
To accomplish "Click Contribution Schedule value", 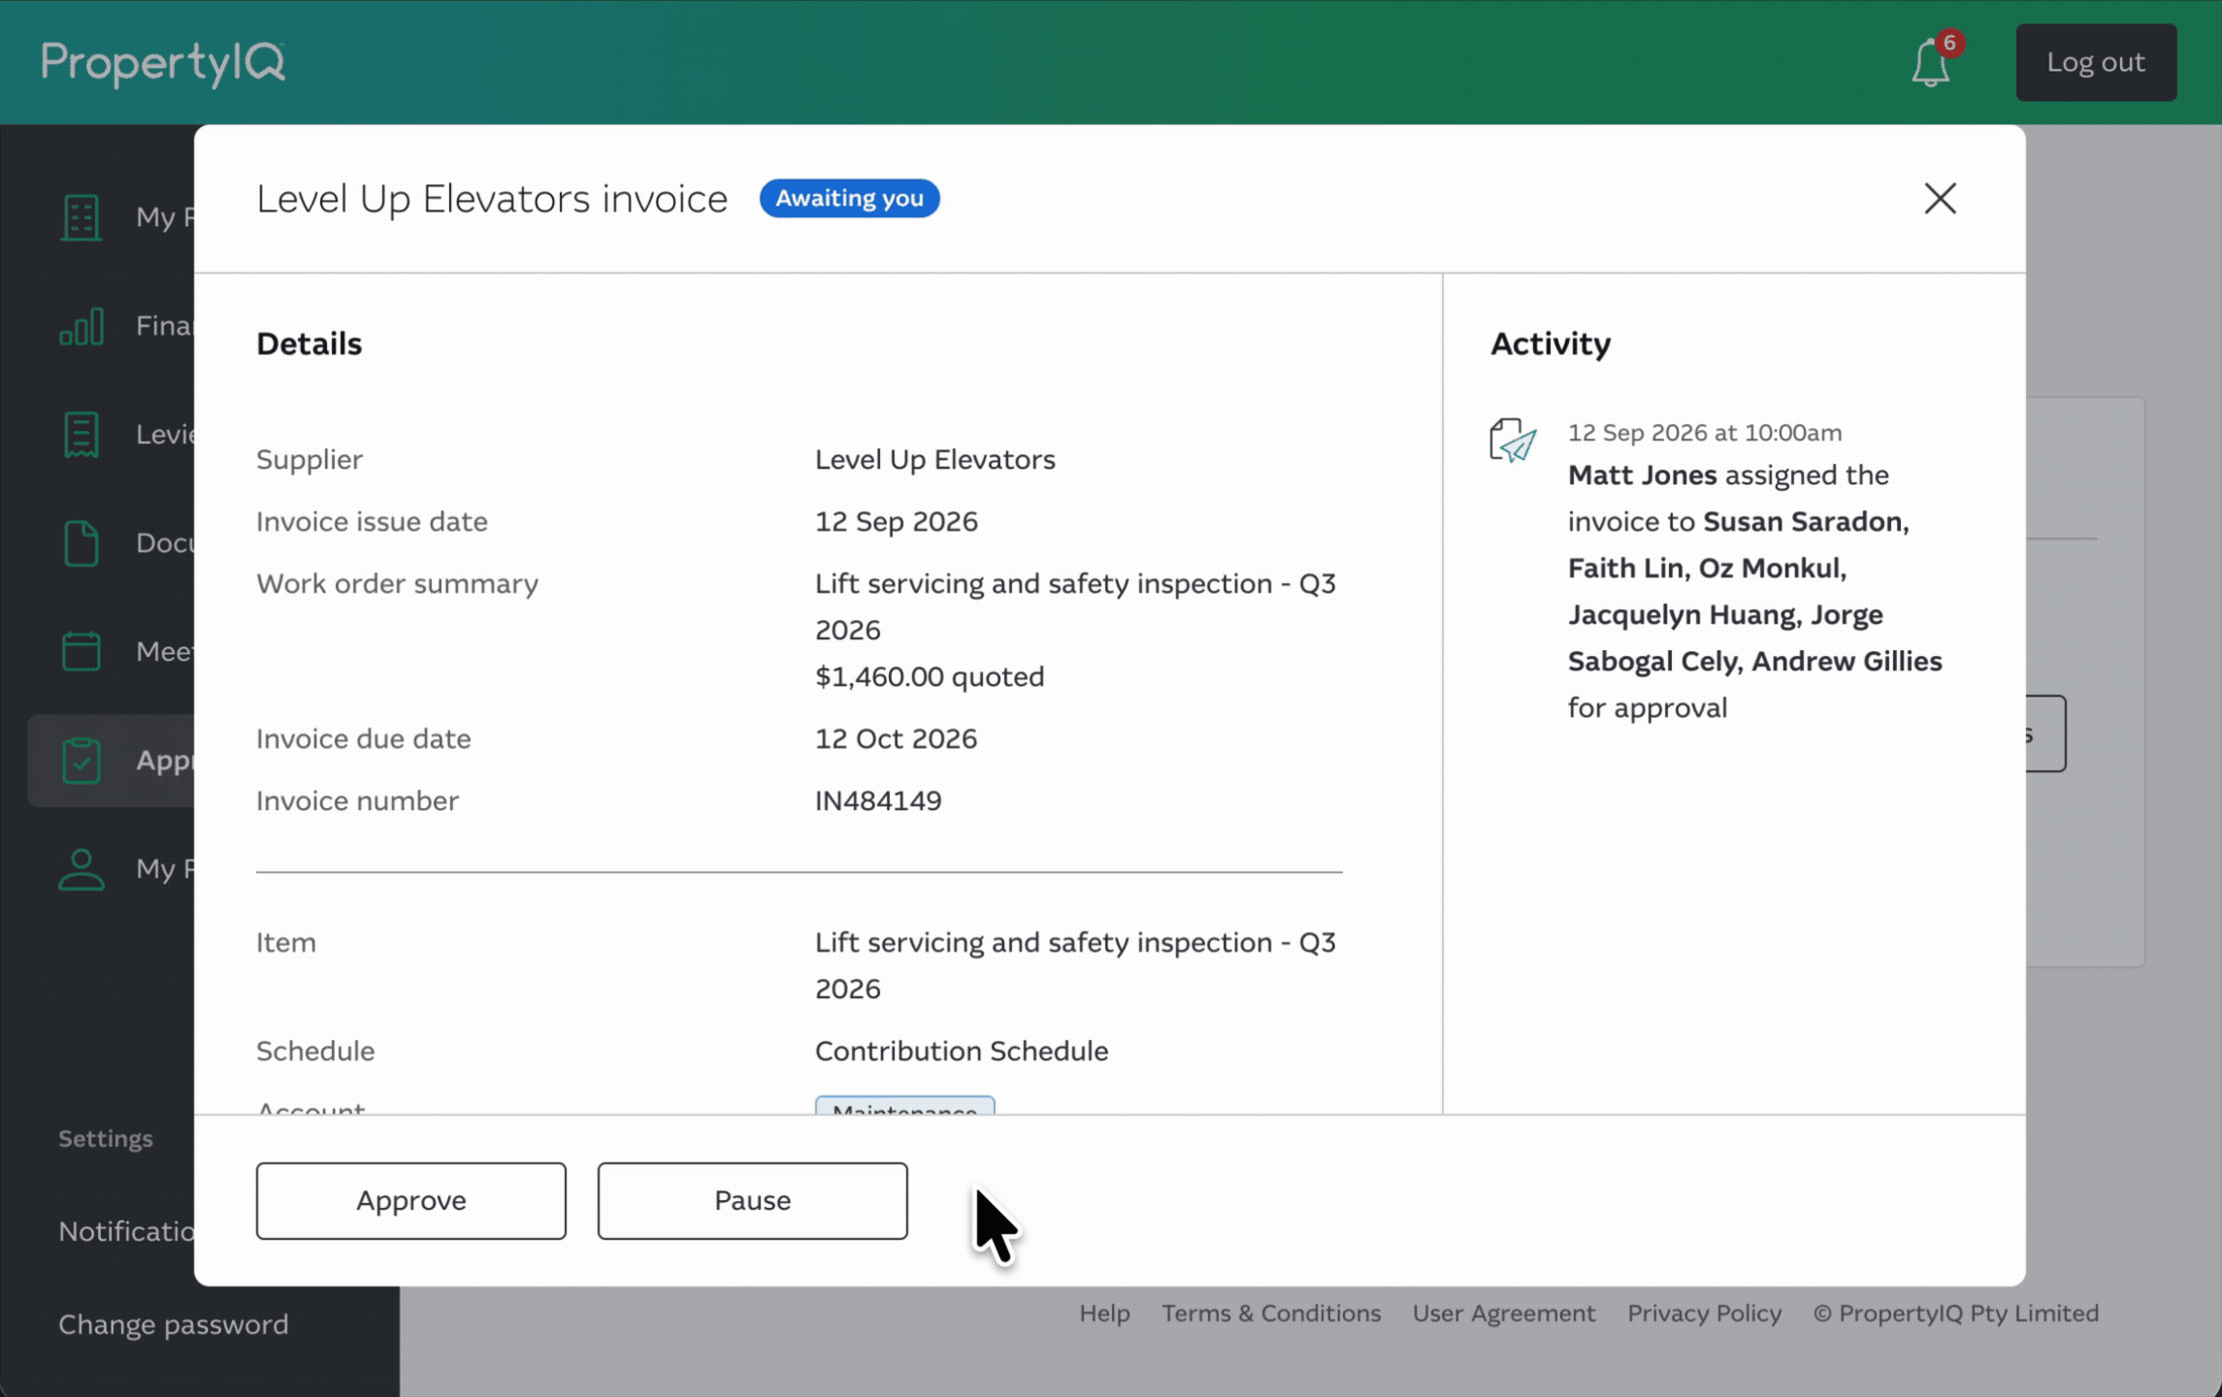I will 961,1051.
